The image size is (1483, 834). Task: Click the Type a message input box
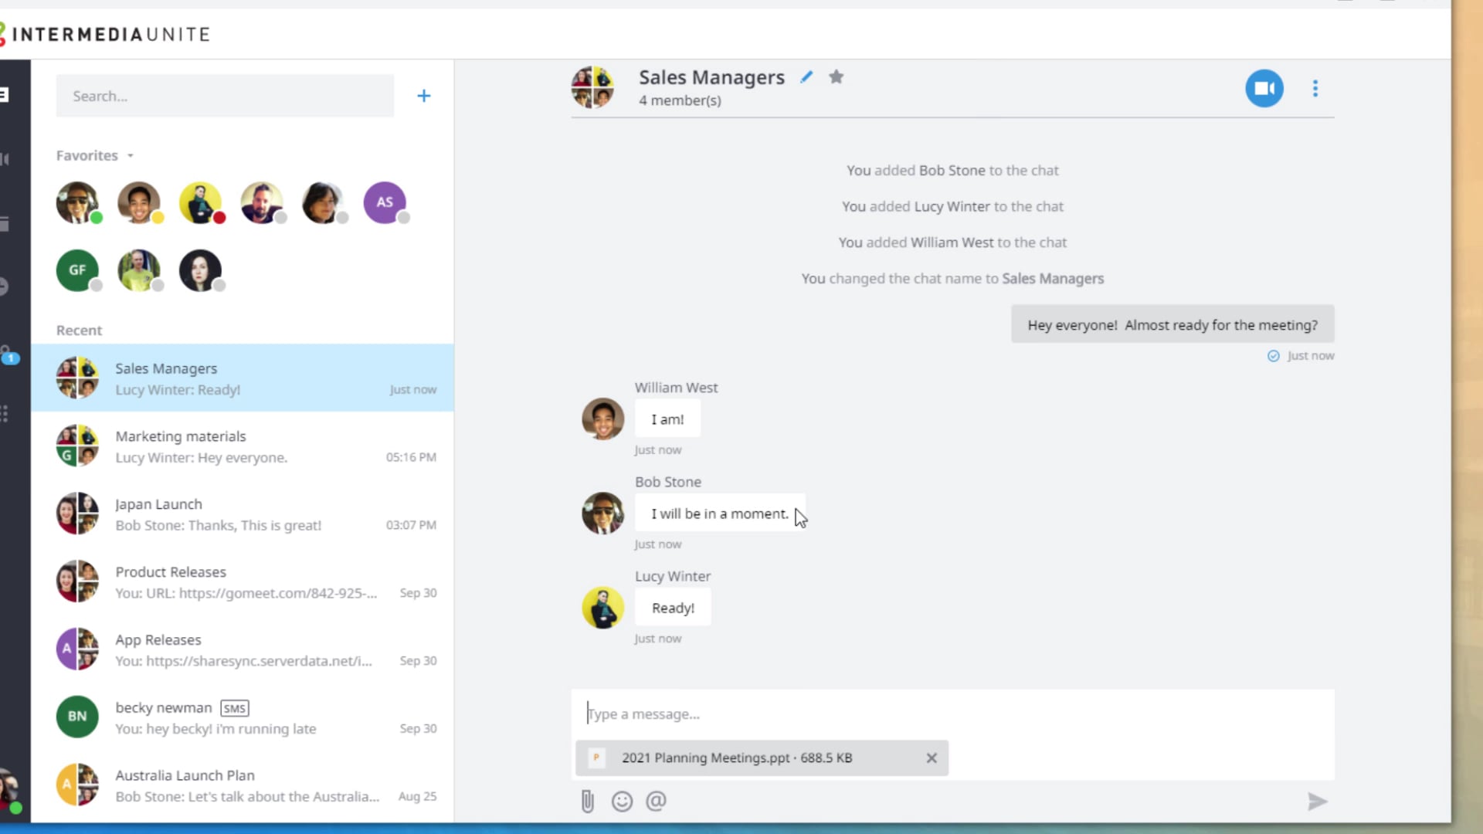point(952,714)
